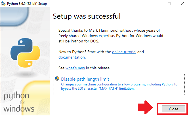The width and height of the screenshot is (189, 116).
Task: Minimize the Python Setup window
Action: coord(156,4)
